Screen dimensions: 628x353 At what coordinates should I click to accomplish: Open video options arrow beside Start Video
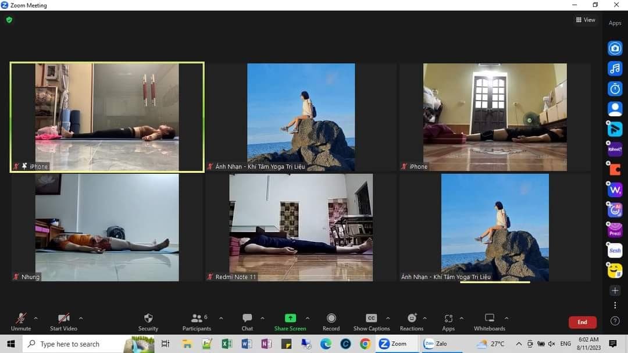click(x=81, y=318)
